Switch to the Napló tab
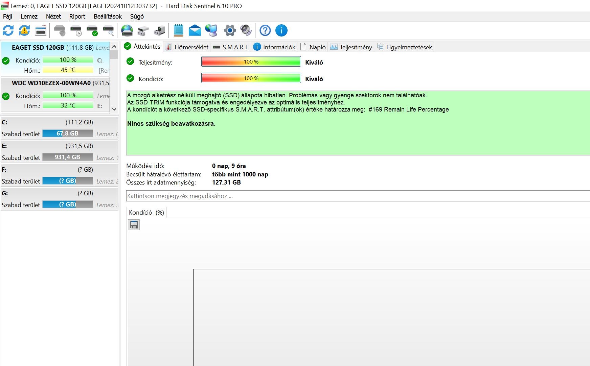The image size is (590, 366). click(x=313, y=47)
